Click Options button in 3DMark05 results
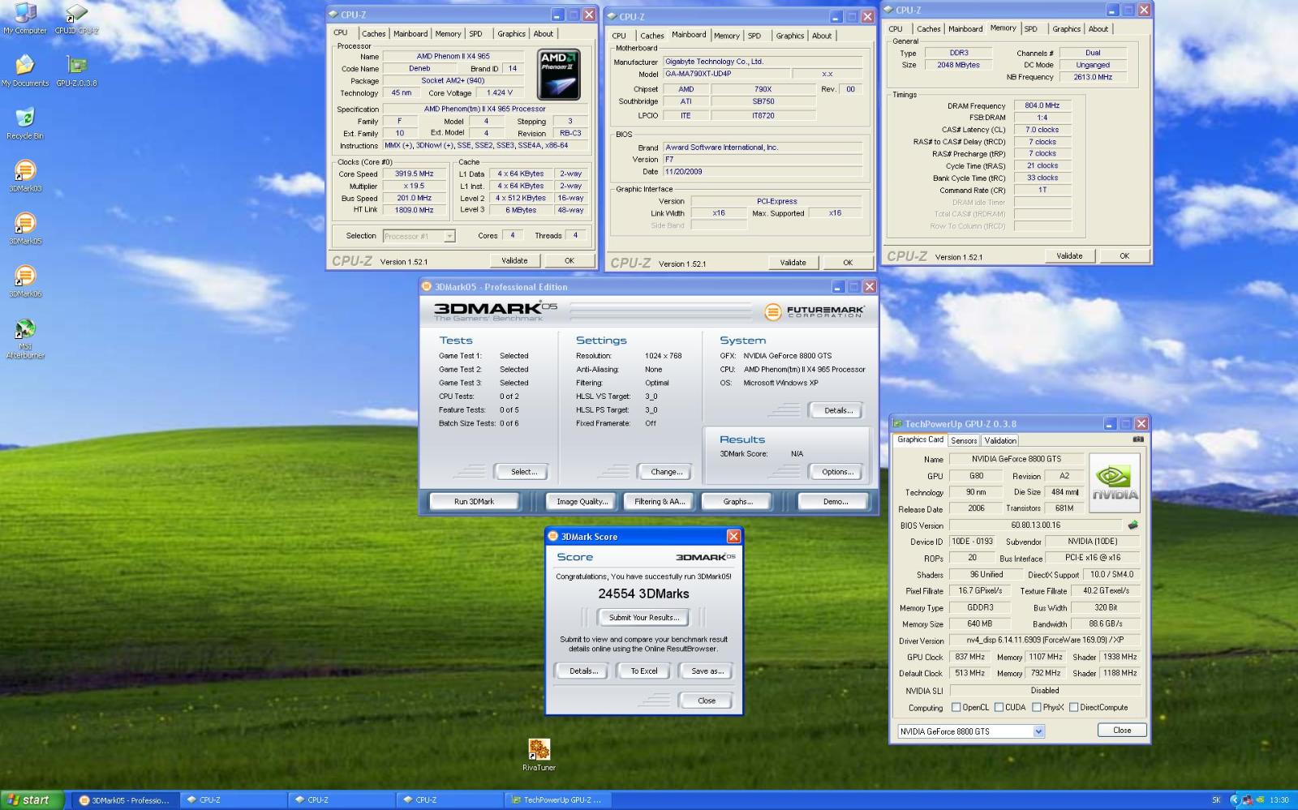Viewport: 1298px width, 810px height. coord(837,472)
